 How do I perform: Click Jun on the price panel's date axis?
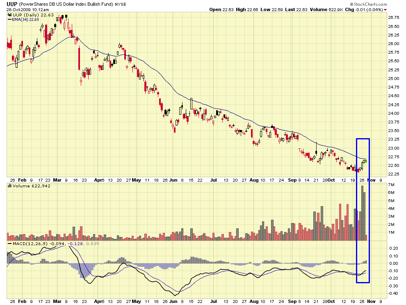(173, 180)
